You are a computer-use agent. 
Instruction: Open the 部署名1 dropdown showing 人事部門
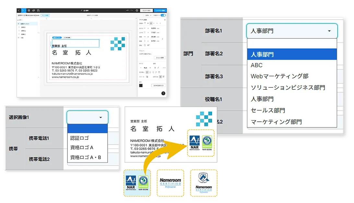click(292, 31)
